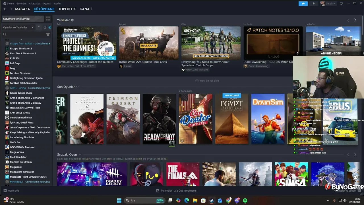
Task: Open the Yenilikler settings gear
Action: (72, 20)
